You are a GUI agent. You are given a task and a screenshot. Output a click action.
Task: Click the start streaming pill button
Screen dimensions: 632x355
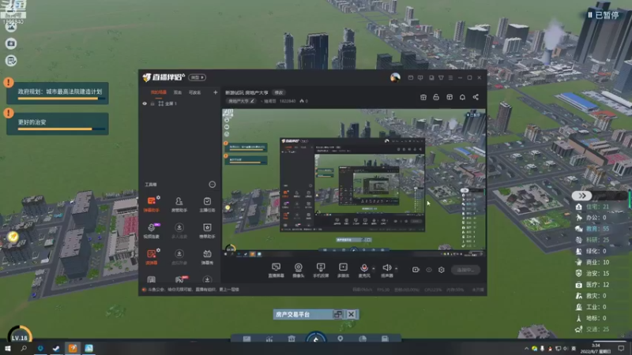[x=465, y=270]
